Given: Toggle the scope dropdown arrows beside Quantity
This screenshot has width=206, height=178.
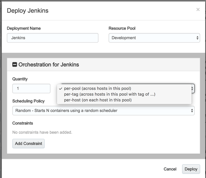Looking at the screenshot, I should tap(192, 88).
